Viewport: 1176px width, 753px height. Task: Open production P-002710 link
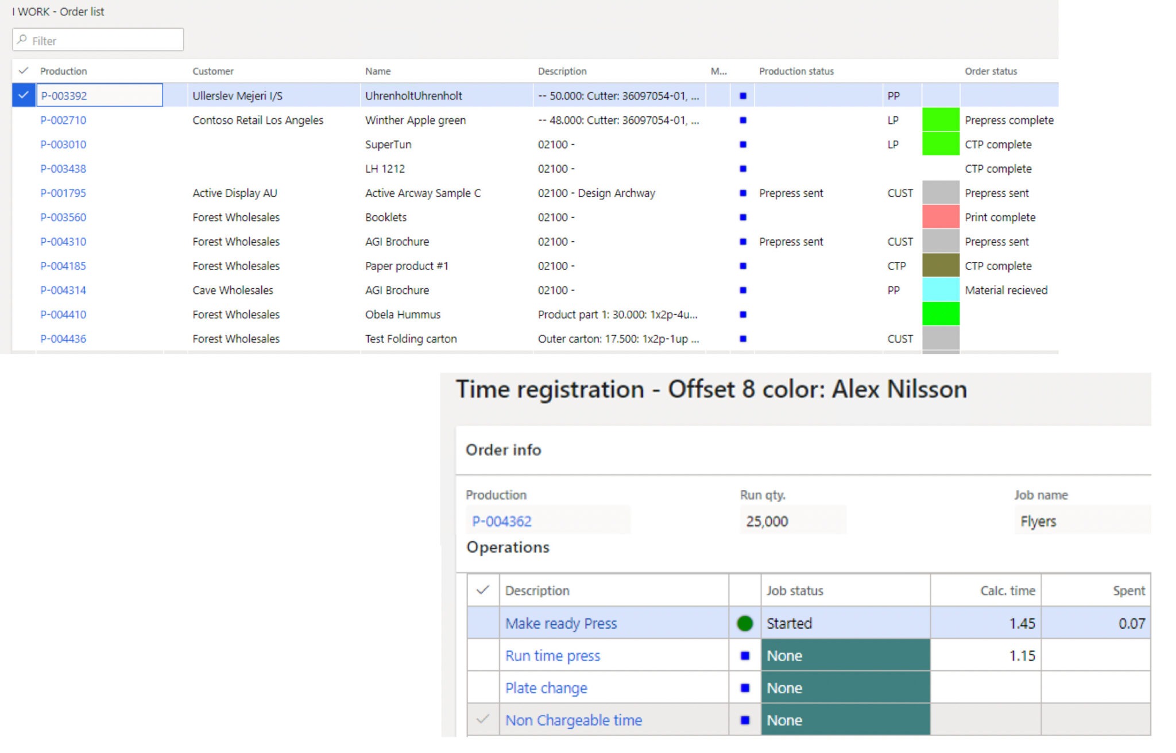click(x=63, y=120)
